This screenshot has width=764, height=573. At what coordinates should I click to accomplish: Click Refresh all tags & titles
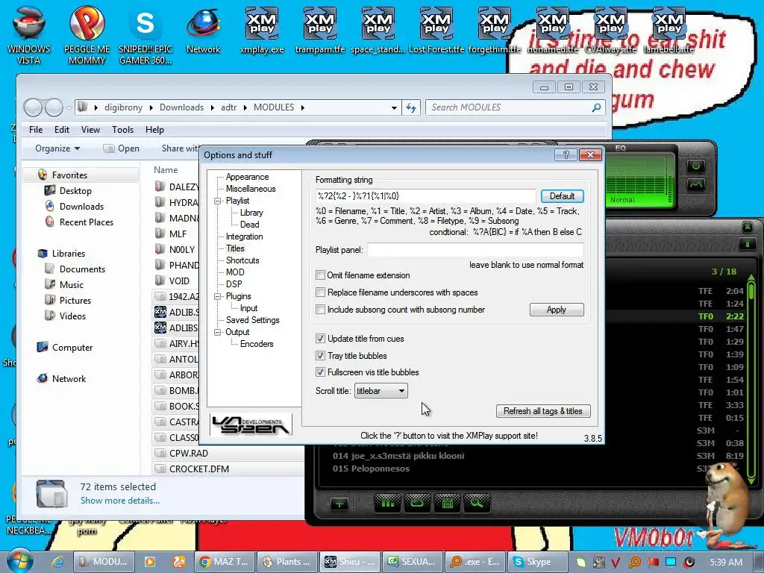click(x=543, y=411)
